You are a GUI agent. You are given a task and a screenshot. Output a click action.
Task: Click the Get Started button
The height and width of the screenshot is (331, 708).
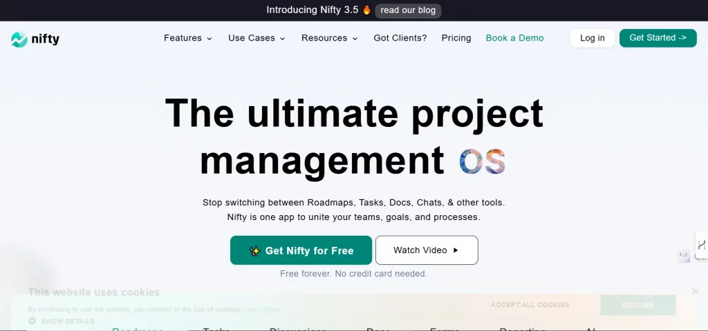coord(658,39)
